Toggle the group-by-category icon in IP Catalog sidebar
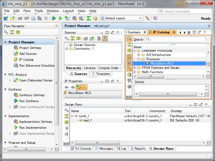This screenshot has height=161, width=215. coord(129,68)
